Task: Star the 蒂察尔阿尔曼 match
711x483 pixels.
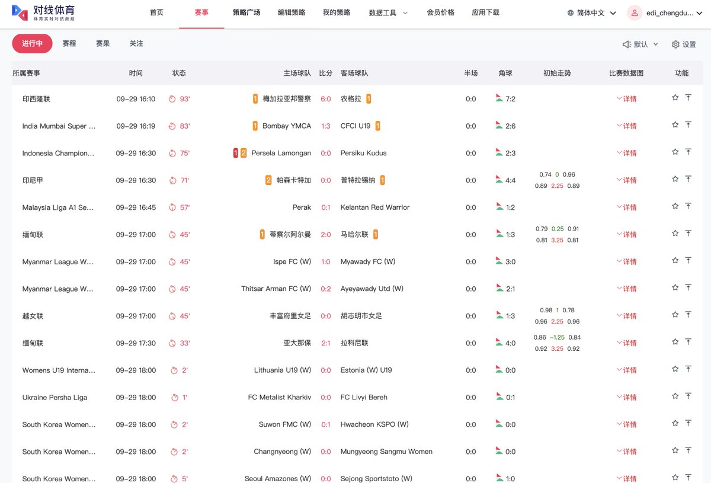Action: pos(675,233)
